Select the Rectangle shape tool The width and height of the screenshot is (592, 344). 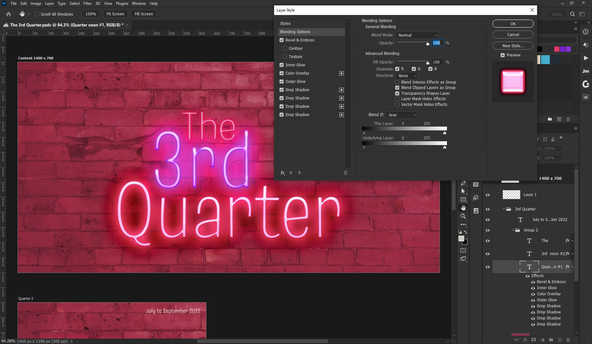463,200
